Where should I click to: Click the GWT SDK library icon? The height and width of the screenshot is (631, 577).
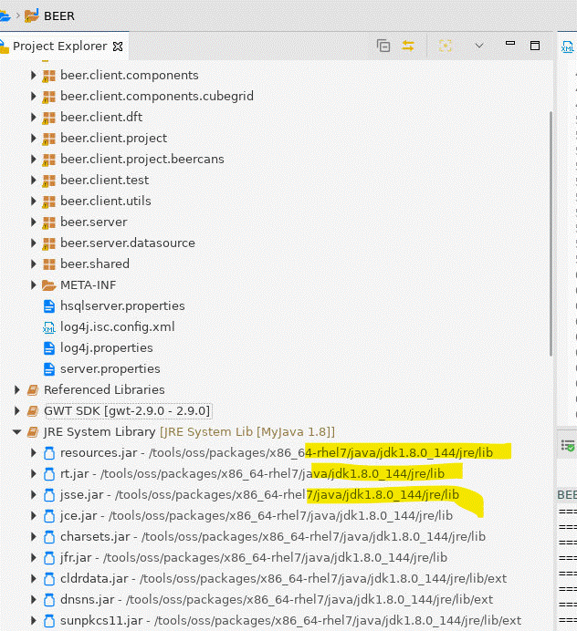(33, 411)
